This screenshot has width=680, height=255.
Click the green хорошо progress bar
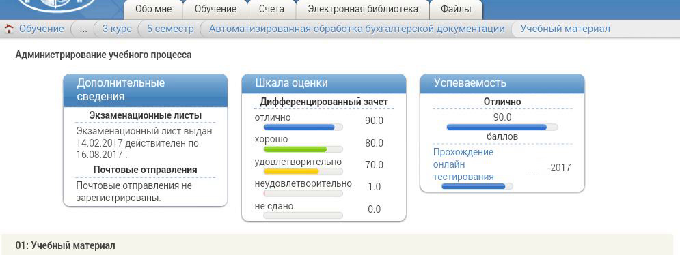303,149
